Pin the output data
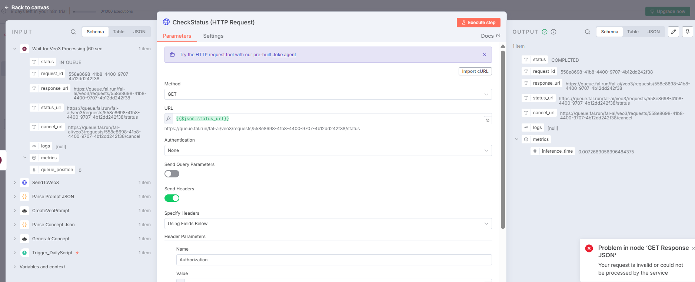This screenshot has width=695, height=282. [x=688, y=32]
